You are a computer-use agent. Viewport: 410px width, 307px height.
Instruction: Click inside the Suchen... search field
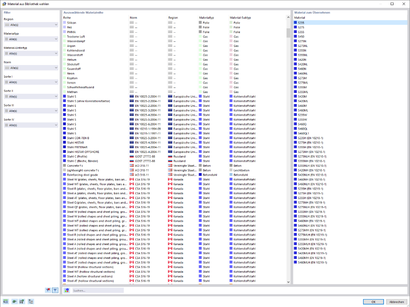pos(98,290)
